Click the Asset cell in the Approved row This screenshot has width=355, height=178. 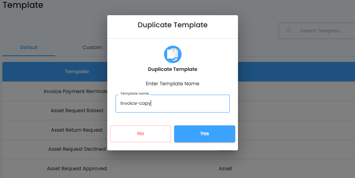click(225, 169)
